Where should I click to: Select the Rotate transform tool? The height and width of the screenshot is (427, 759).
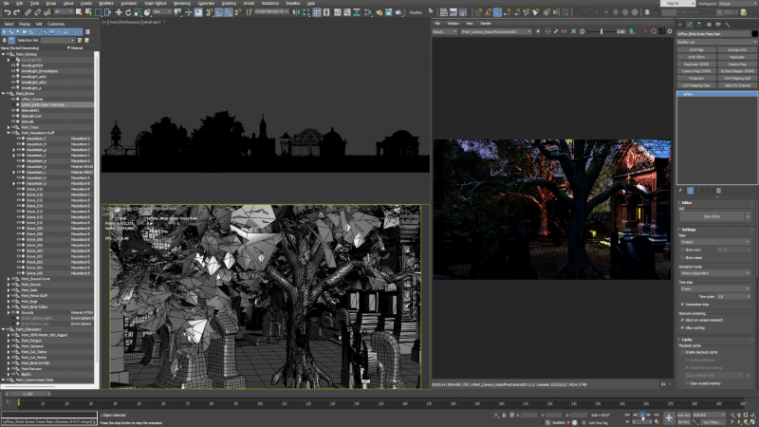tap(130, 12)
